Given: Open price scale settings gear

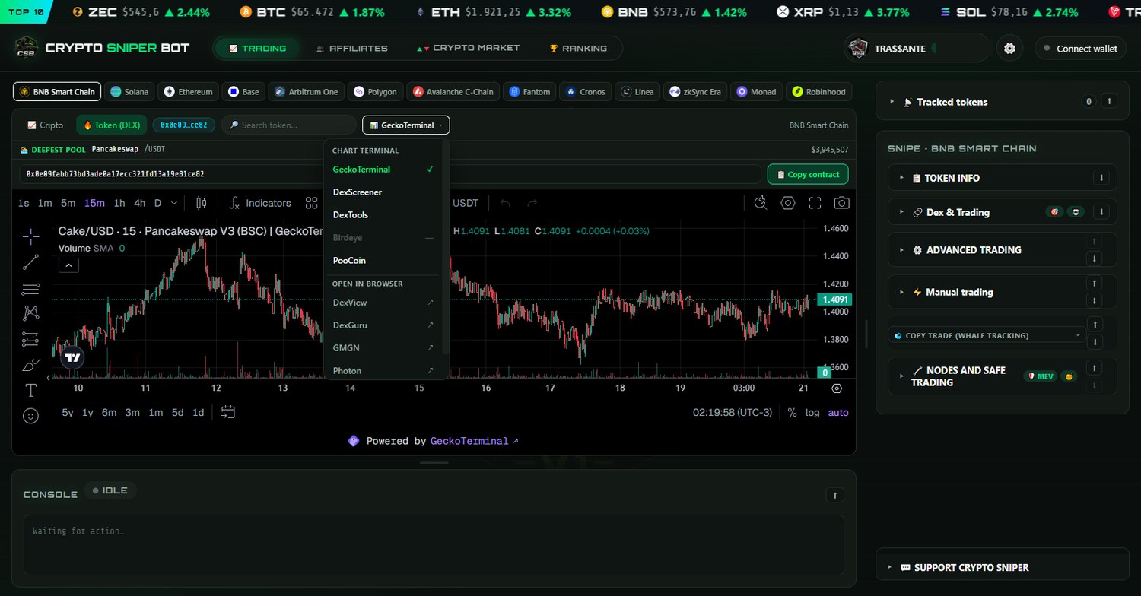Looking at the screenshot, I should point(837,388).
